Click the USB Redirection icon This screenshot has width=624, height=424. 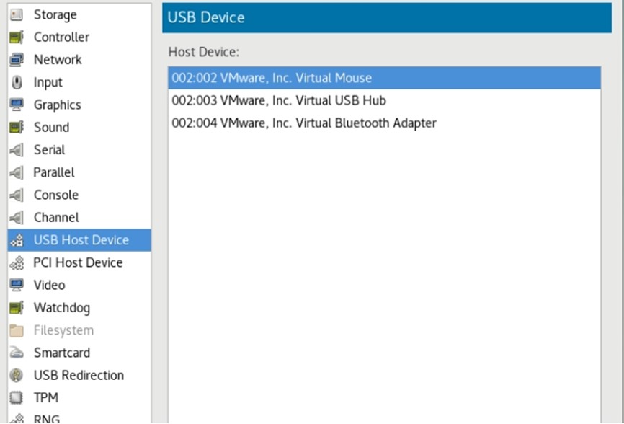[x=17, y=376]
